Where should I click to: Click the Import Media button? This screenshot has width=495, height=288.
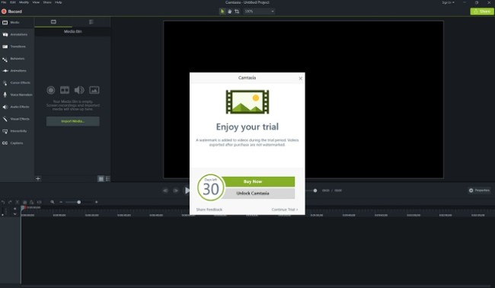point(73,121)
